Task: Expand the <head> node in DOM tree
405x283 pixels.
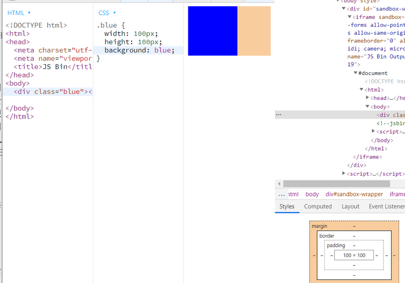Action: click(x=367, y=97)
